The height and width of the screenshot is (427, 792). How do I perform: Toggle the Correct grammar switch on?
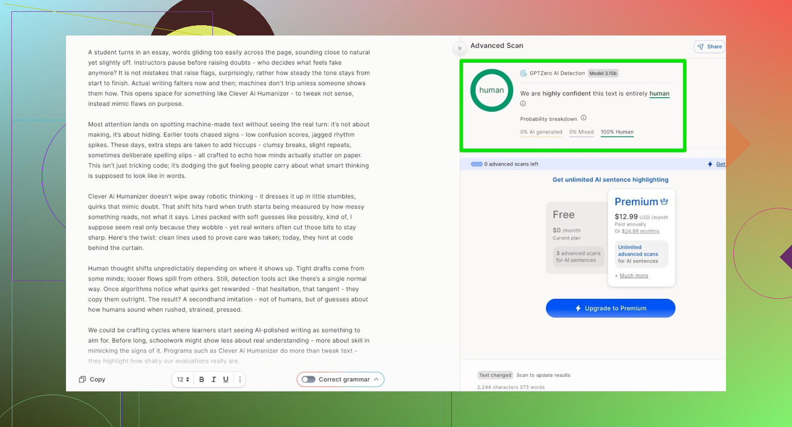tap(308, 380)
